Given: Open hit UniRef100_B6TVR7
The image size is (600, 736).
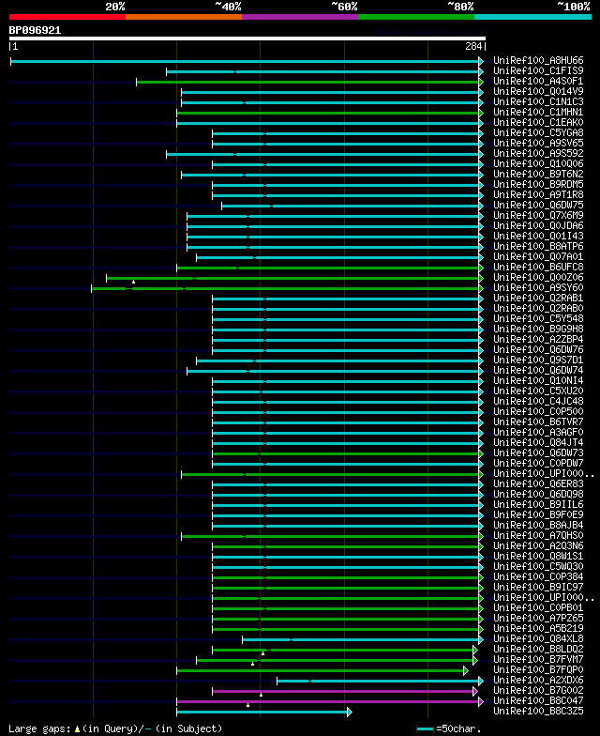Looking at the screenshot, I should 538,422.
